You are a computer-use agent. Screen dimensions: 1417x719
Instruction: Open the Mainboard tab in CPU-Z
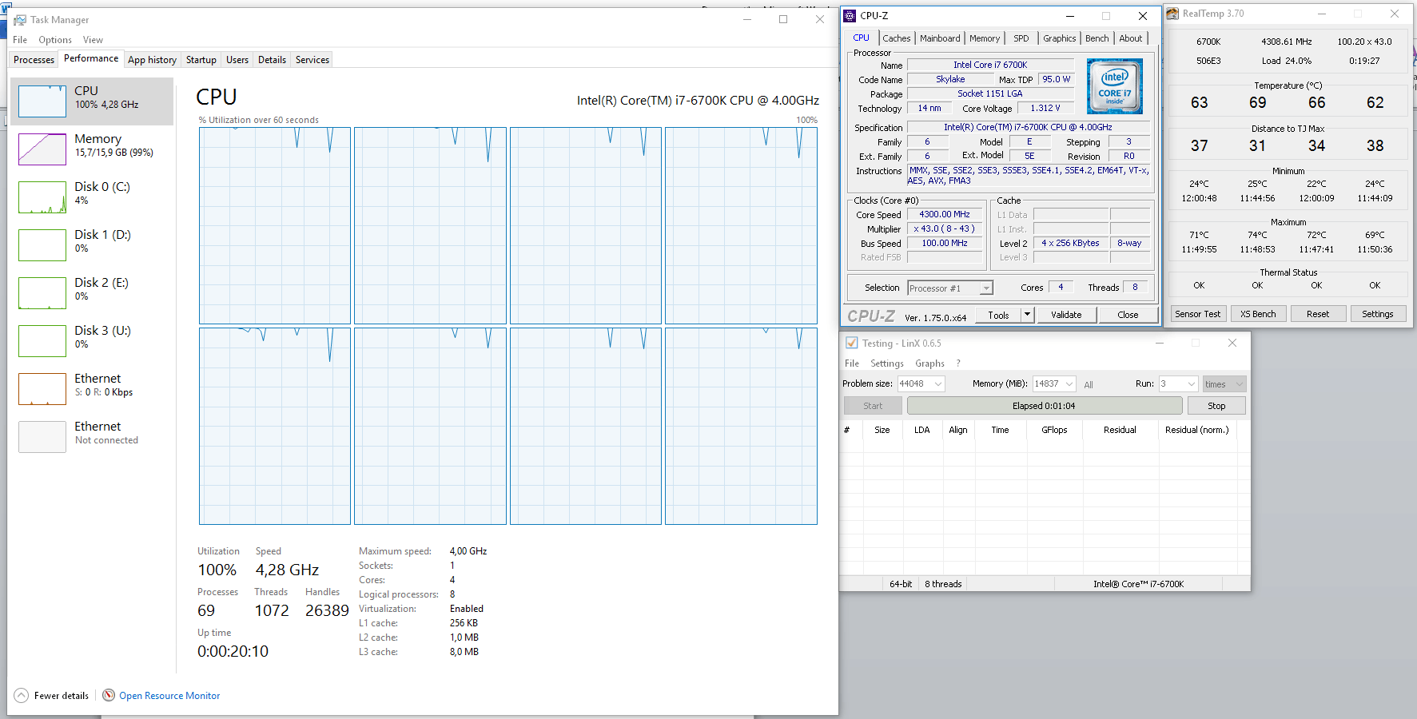940,38
